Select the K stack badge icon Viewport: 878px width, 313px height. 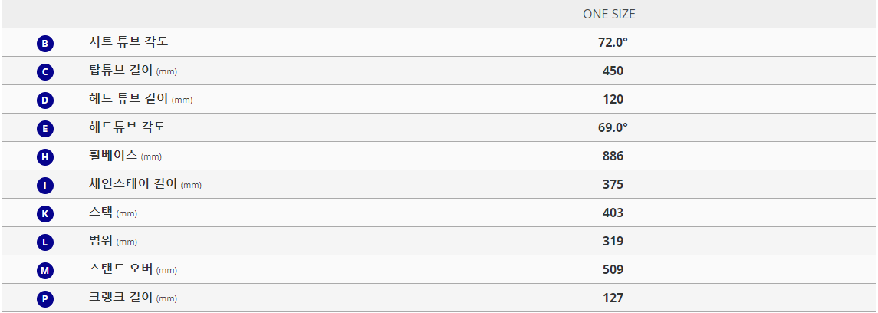45,215
